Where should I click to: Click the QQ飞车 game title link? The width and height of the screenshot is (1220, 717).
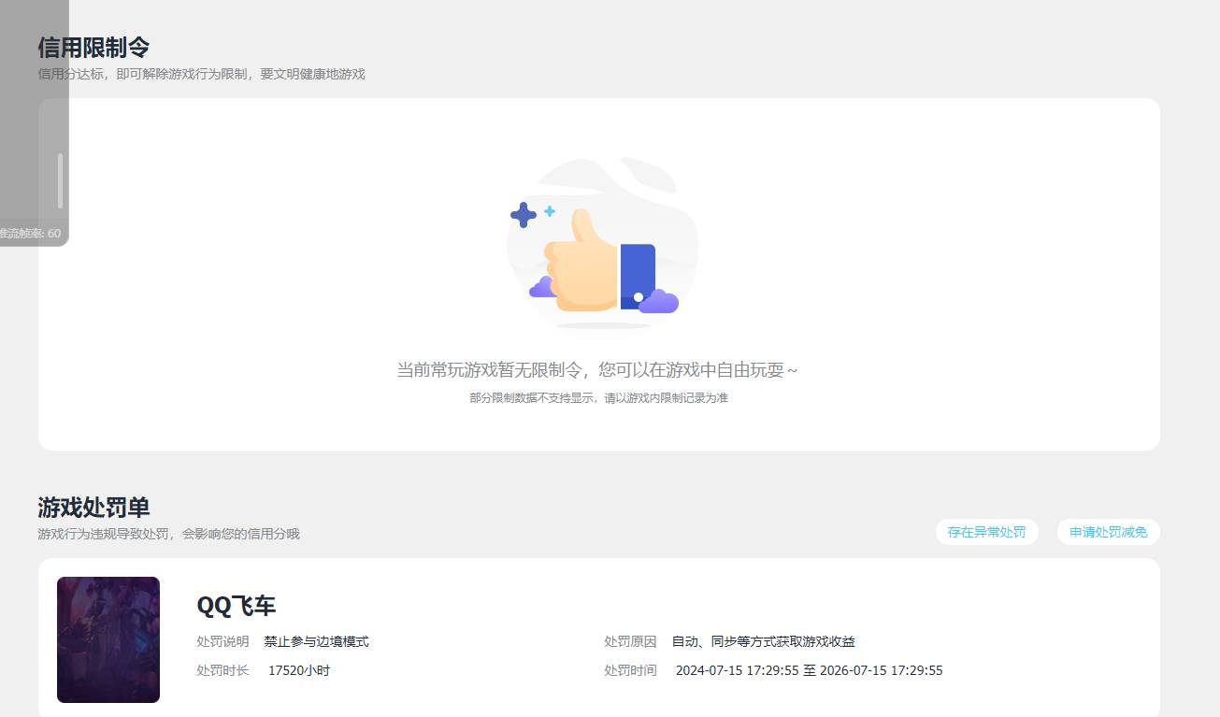click(236, 606)
